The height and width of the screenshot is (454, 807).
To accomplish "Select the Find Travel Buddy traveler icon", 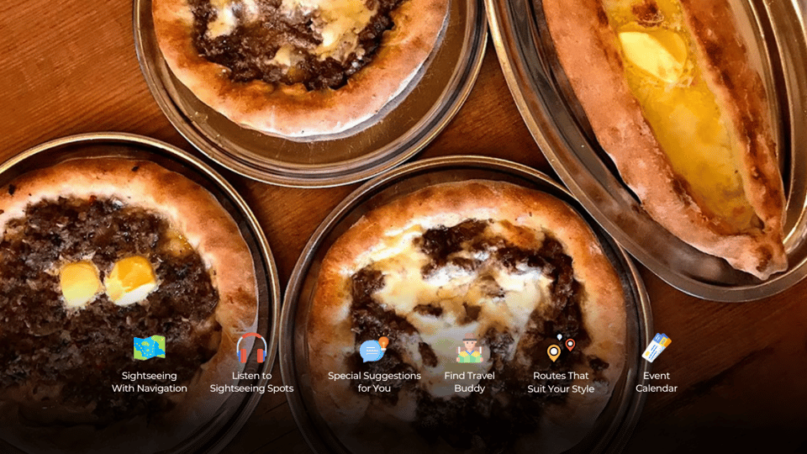I will pos(469,348).
